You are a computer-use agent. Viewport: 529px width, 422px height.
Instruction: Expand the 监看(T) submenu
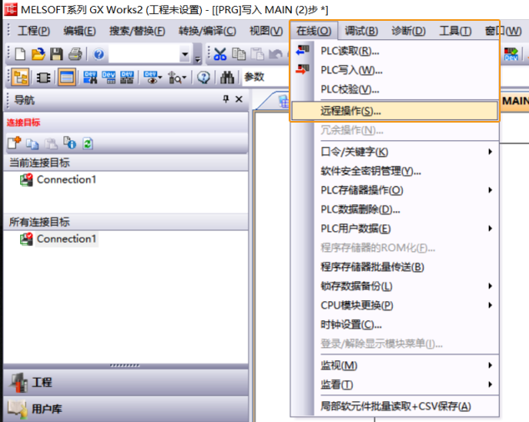[x=395, y=384]
